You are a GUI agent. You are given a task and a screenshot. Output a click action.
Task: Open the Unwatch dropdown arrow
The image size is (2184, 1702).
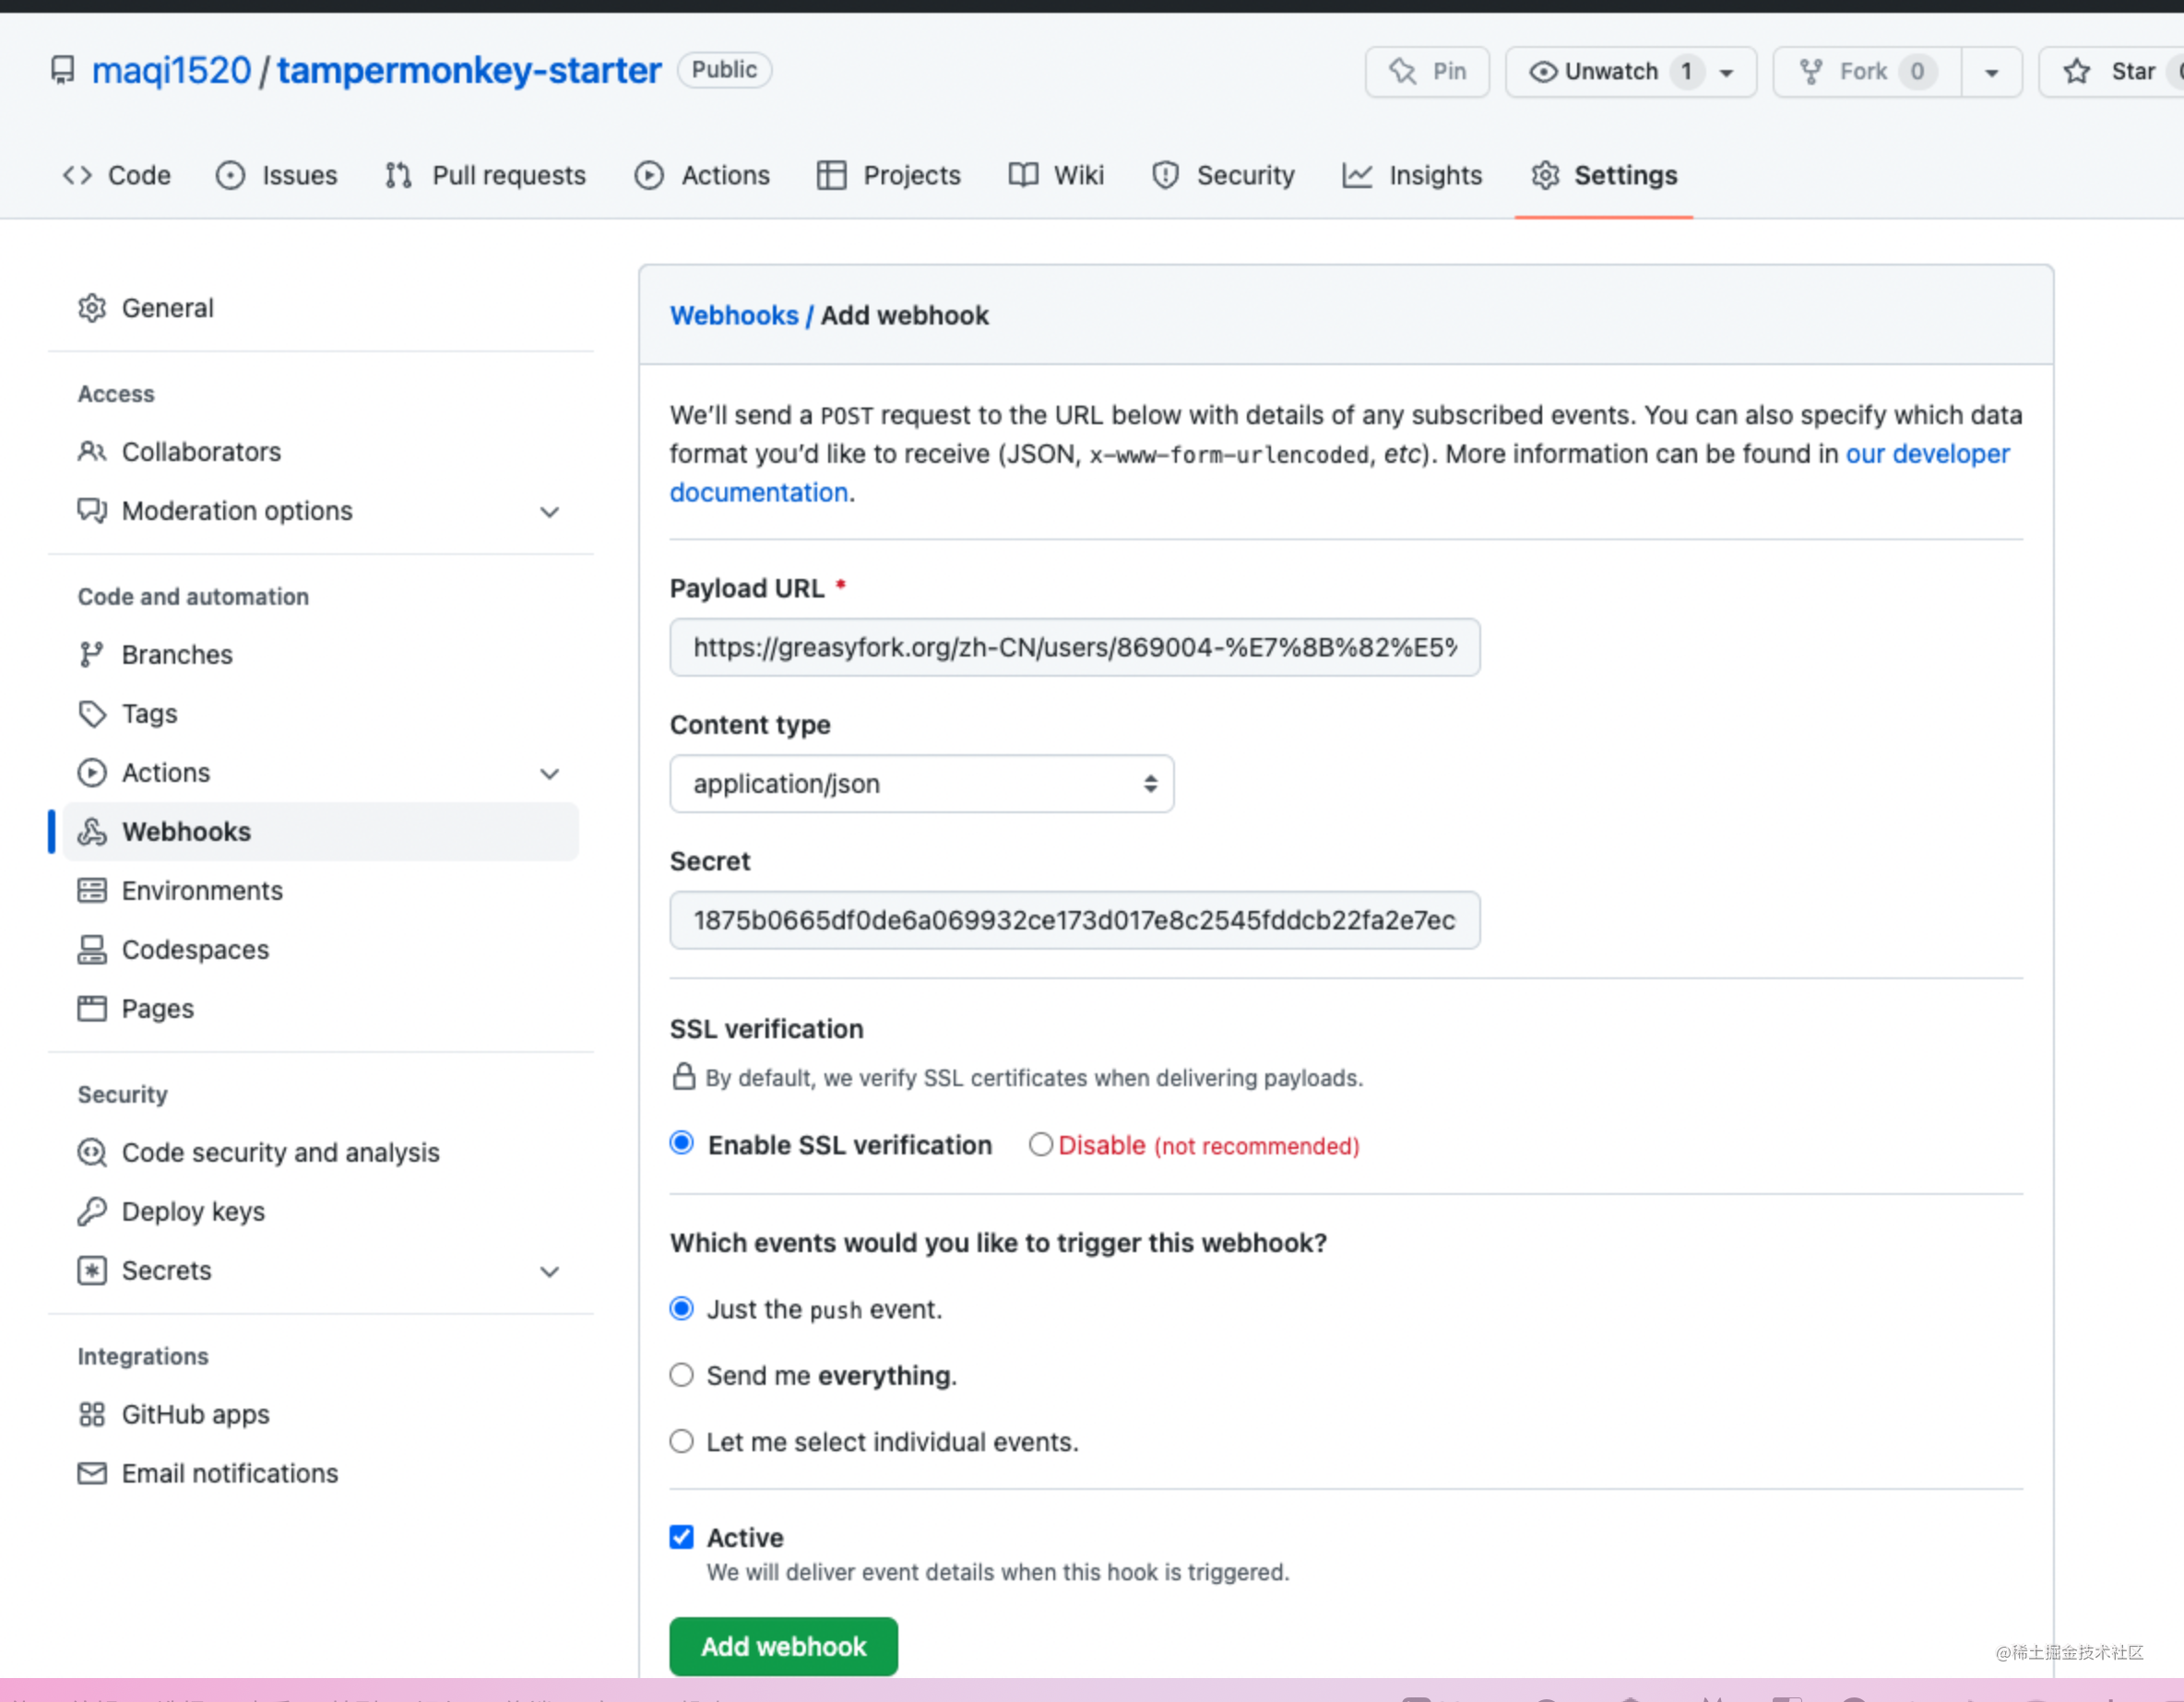click(1726, 72)
